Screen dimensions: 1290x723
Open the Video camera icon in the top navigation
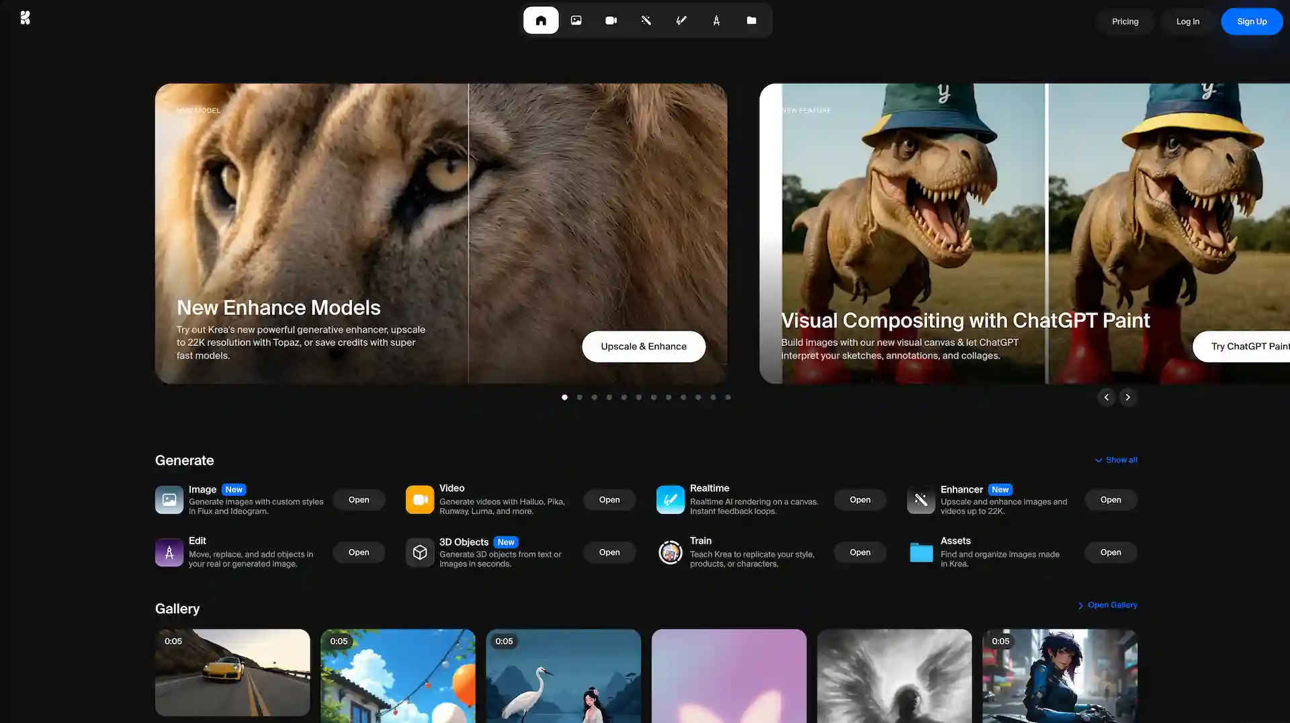pyautogui.click(x=611, y=20)
